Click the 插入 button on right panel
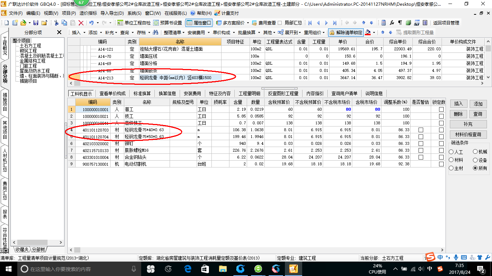The width and height of the screenshot is (492, 276). 459,103
